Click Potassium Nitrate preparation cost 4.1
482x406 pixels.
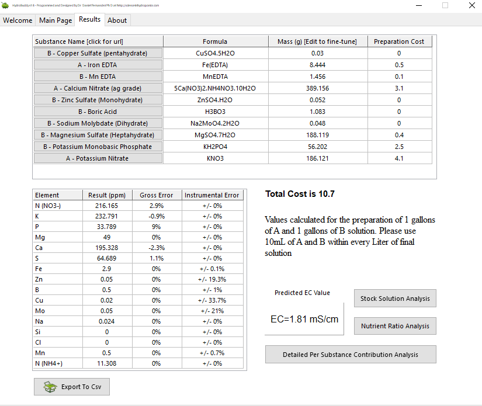(x=400, y=158)
